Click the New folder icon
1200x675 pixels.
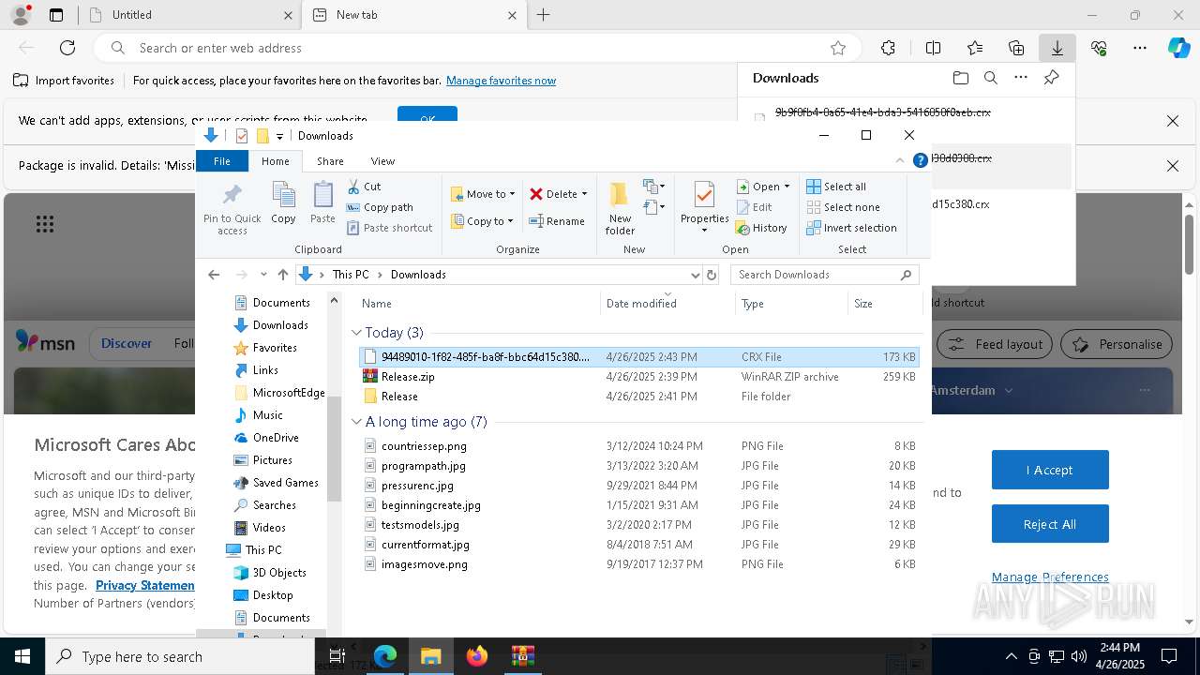coord(620,208)
